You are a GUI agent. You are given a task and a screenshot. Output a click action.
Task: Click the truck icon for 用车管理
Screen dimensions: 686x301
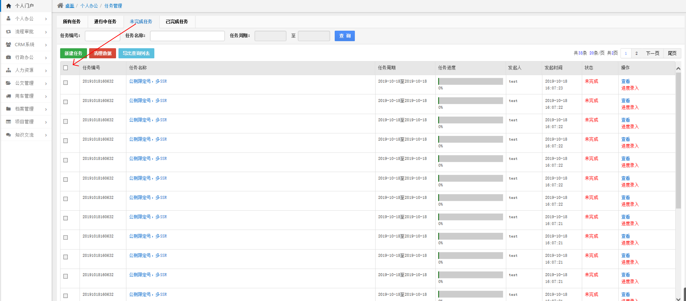pos(9,96)
